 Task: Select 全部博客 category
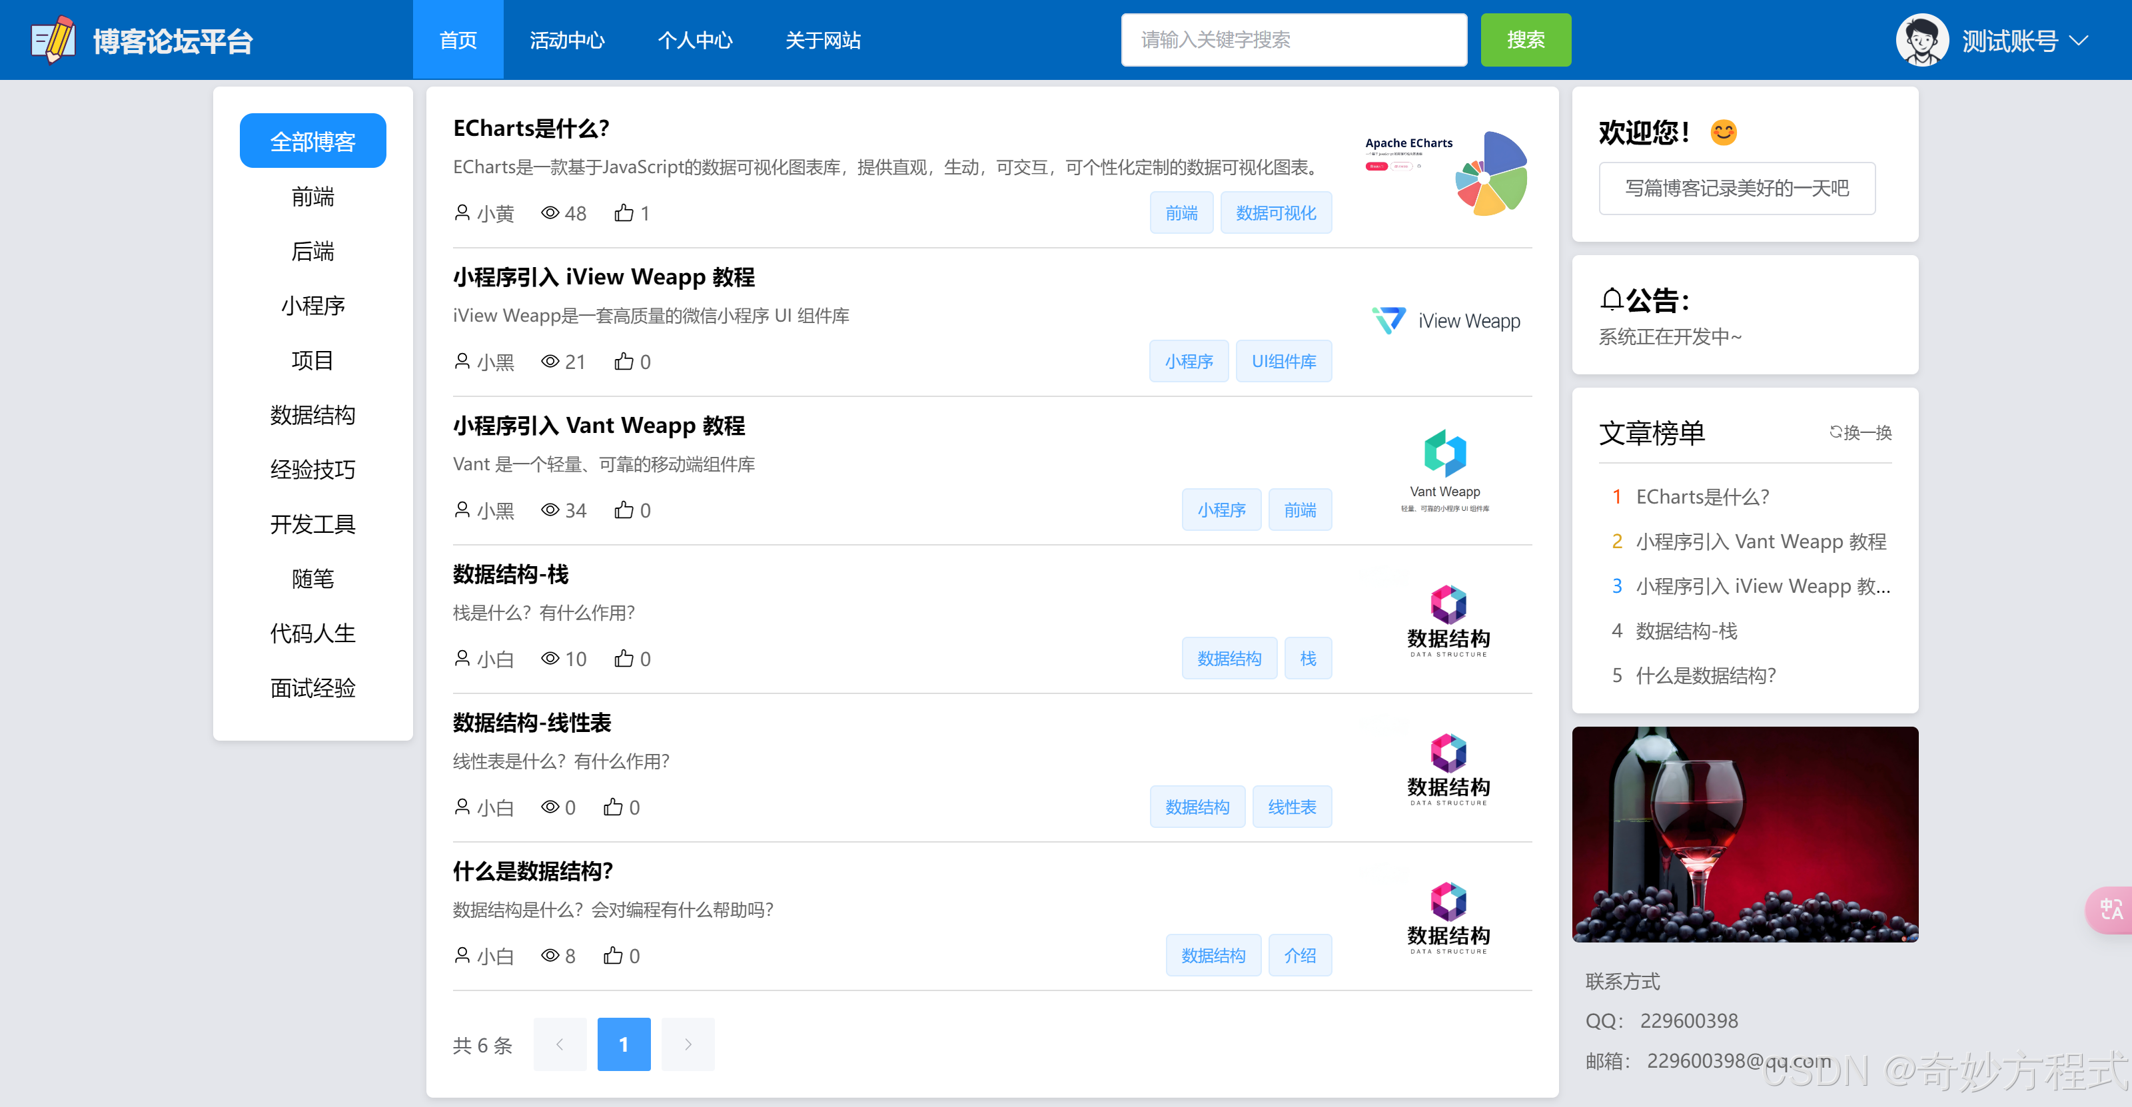click(x=313, y=141)
